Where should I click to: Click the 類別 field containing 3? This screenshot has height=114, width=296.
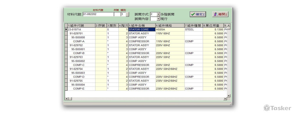123,14
